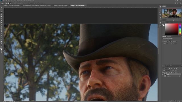Click foreground color swatch in Color panel
The image size is (182, 102).
[x=163, y=24]
